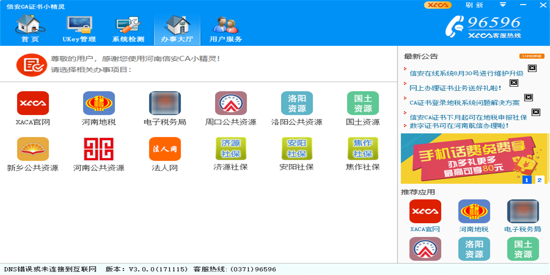
Task: Open the 法人网 orange icon
Action: pos(165,149)
